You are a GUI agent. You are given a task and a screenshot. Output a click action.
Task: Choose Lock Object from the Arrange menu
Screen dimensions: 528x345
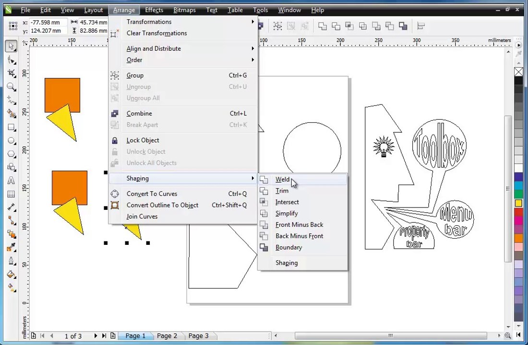[183, 140]
